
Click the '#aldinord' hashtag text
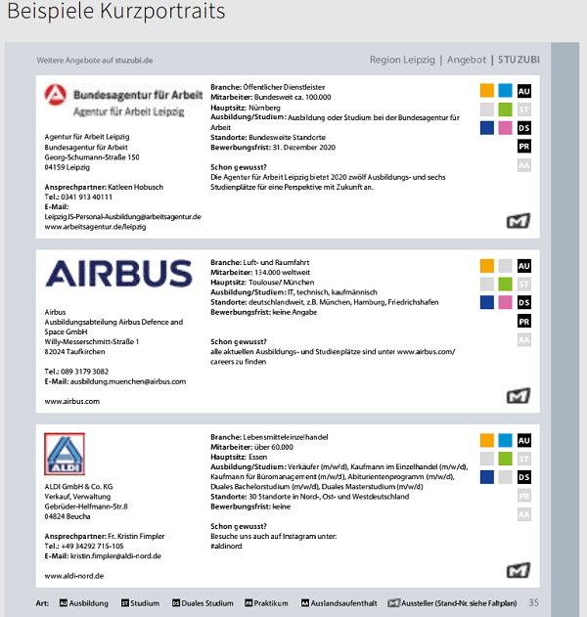[x=226, y=547]
